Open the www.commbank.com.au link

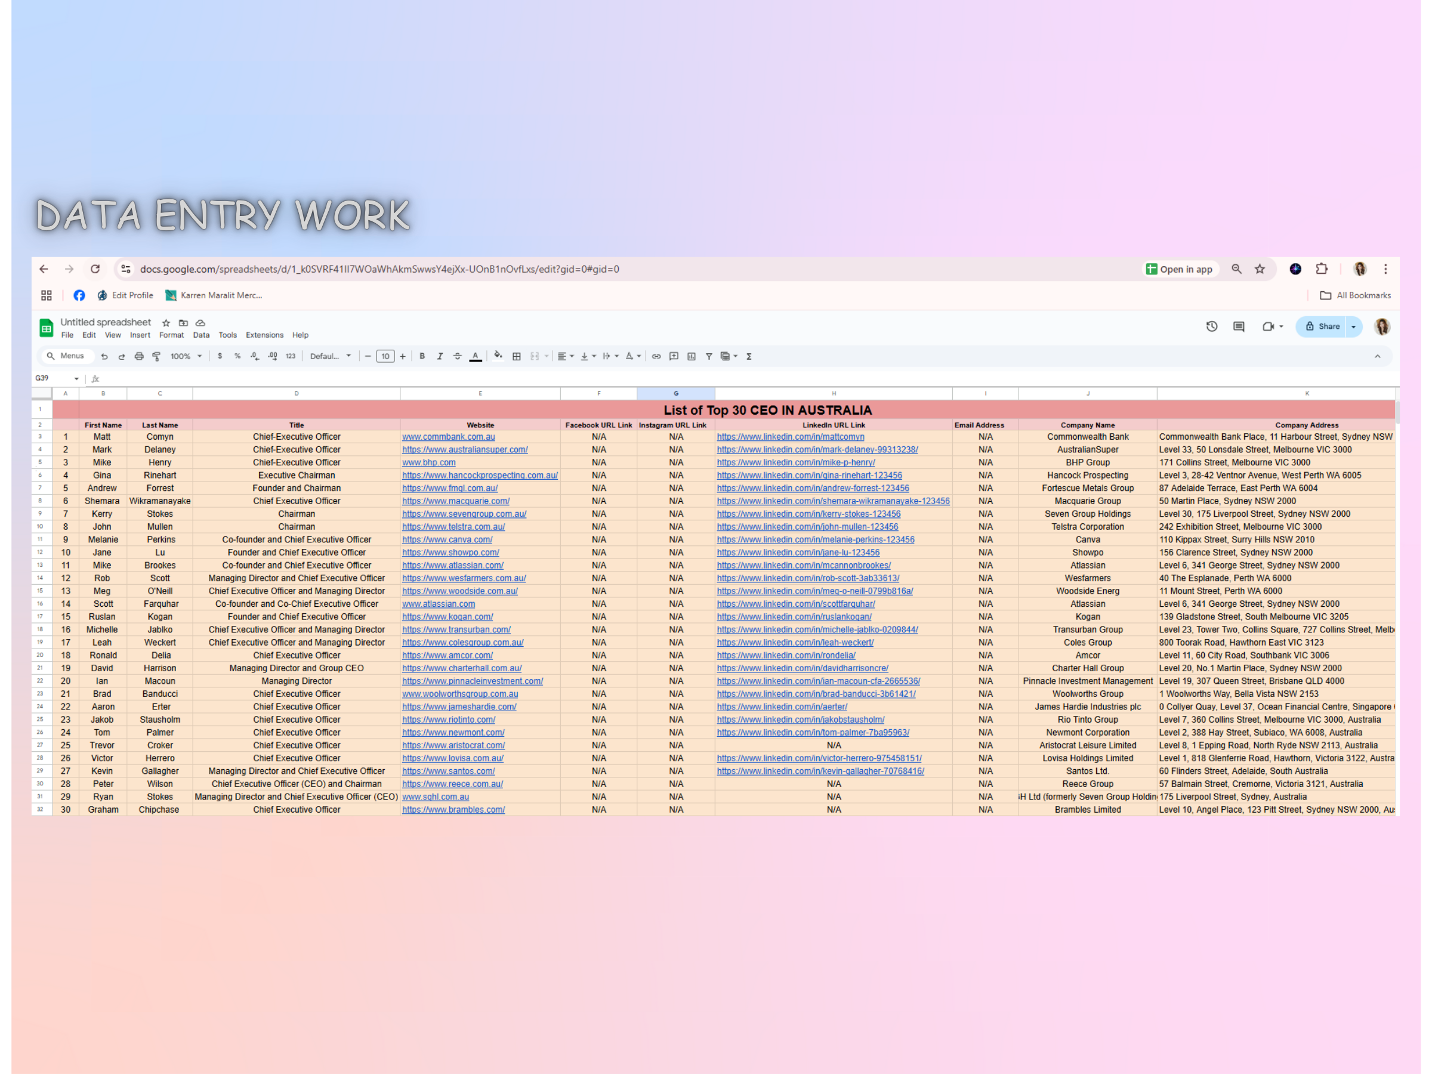[x=448, y=437]
